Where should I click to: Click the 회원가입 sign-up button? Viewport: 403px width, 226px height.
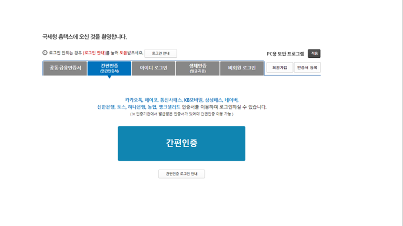pyautogui.click(x=279, y=68)
